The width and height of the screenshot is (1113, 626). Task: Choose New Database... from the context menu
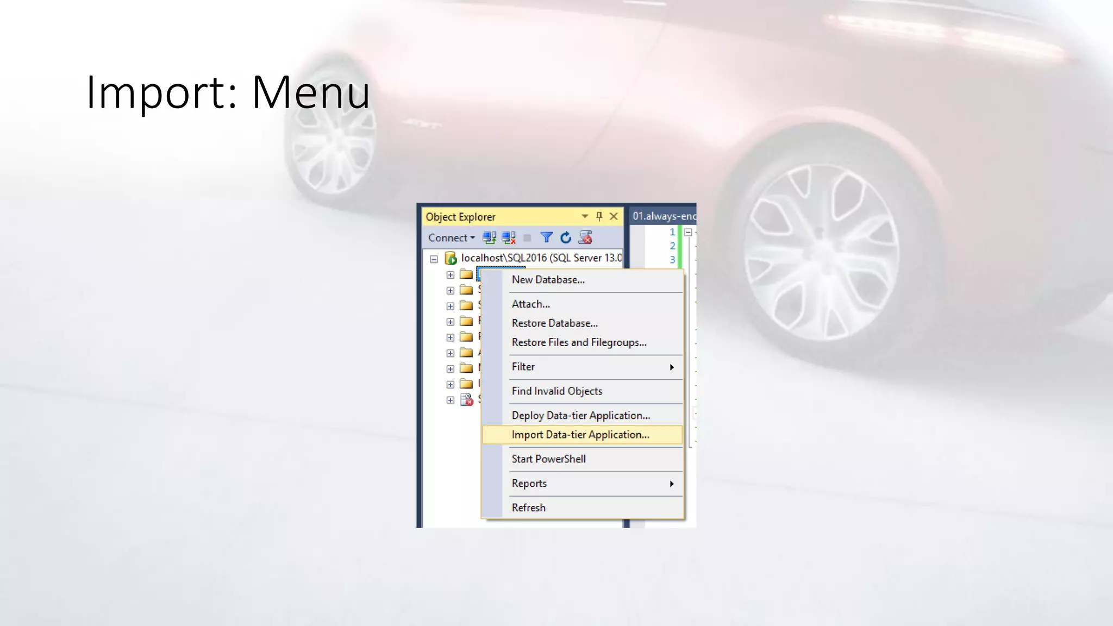click(x=583, y=280)
